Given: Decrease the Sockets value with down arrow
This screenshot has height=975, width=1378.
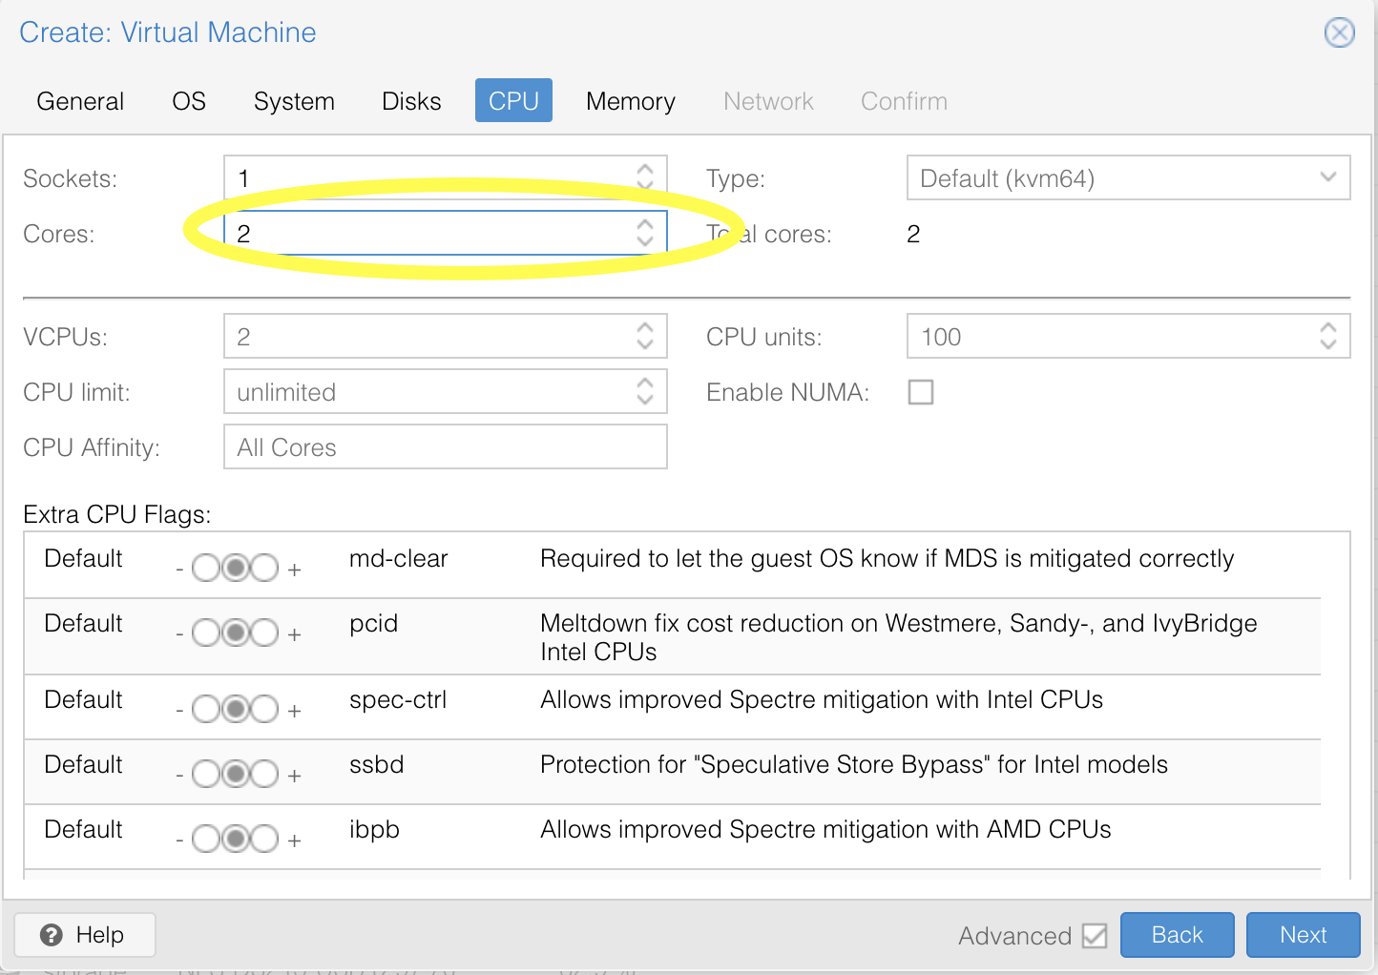Looking at the screenshot, I should coord(645,186).
